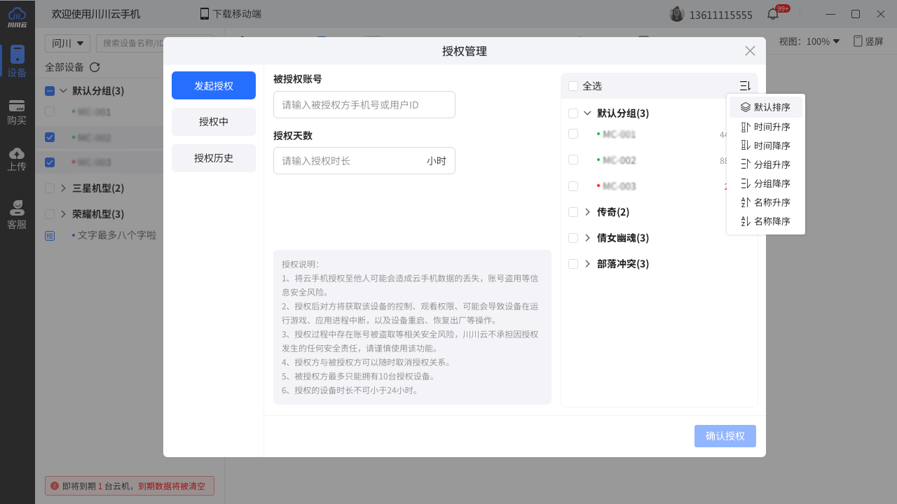Collapse the 默认分组(3) group in dialog
The image size is (897, 504).
point(587,113)
